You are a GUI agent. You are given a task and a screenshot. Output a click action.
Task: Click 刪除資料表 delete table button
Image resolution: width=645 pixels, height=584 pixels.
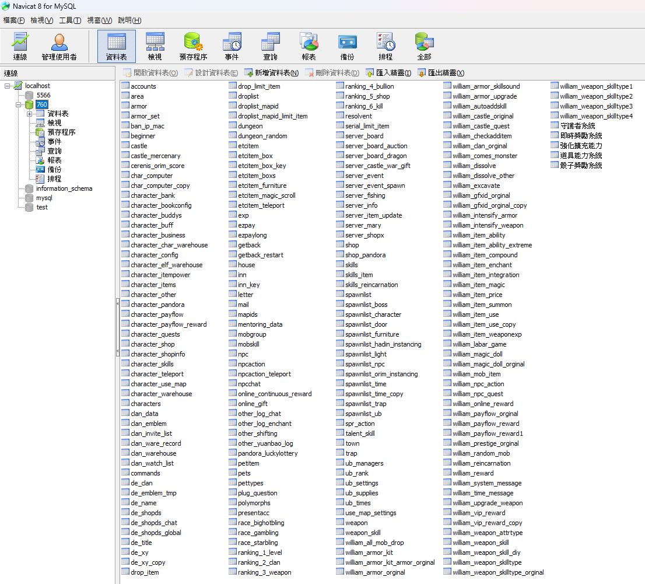332,73
